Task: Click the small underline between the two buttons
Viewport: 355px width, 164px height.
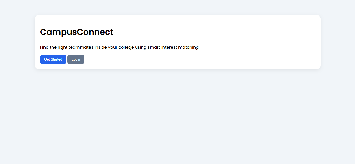Action: (67, 61)
